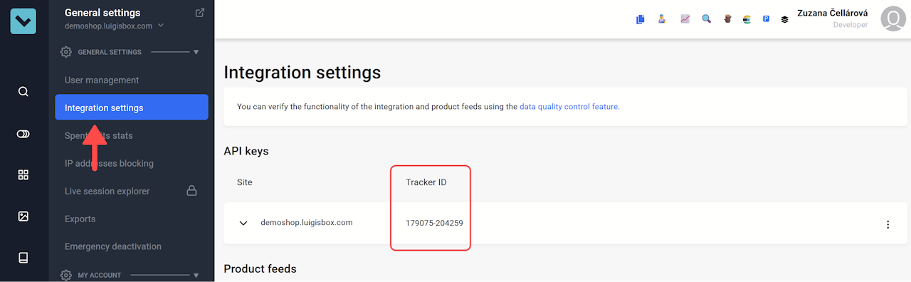Select IP addresses blocking in sidebar
Image resolution: width=911 pixels, height=282 pixels.
coord(109,163)
